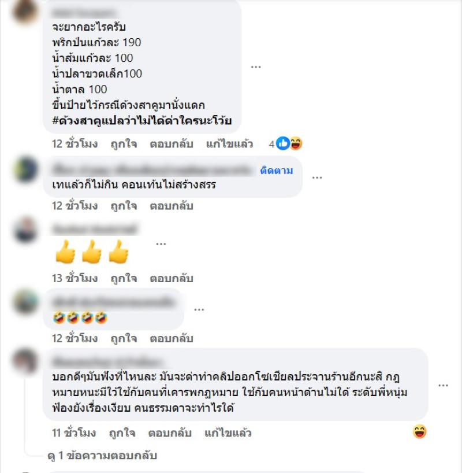The height and width of the screenshot is (473, 462).
Task: Click ถูกใจ under the laughing emoji comment
Action: click(x=124, y=338)
